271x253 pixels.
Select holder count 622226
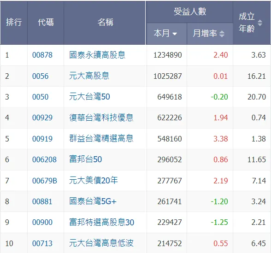170,118
